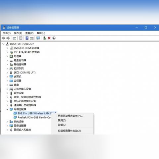Select the 打印队列 label
The width and height of the screenshot is (159, 159).
tap(19, 69)
